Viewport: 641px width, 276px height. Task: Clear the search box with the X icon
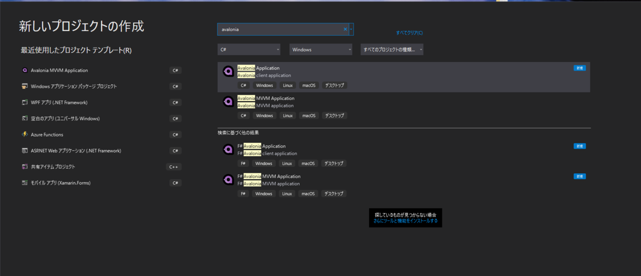(x=345, y=29)
